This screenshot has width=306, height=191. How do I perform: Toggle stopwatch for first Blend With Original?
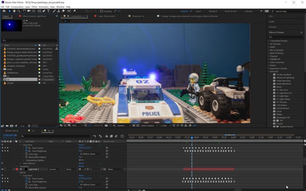coord(26,157)
